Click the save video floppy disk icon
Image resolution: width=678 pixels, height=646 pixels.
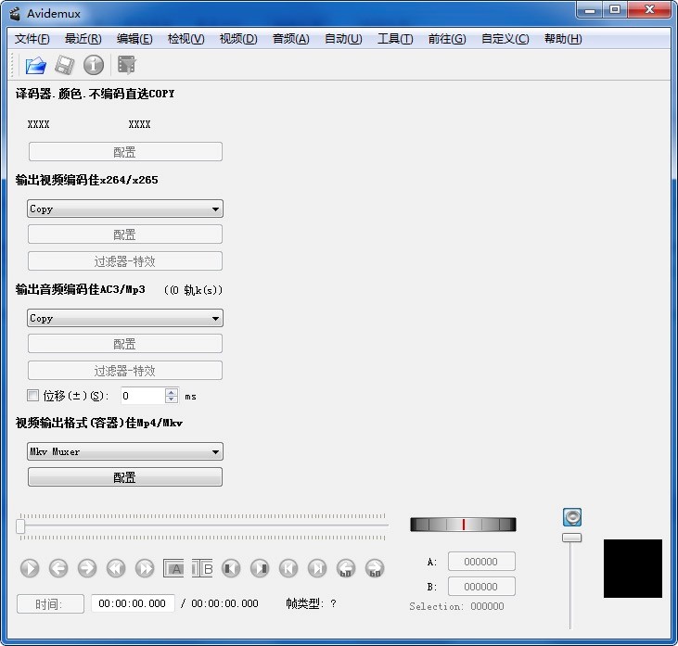64,65
